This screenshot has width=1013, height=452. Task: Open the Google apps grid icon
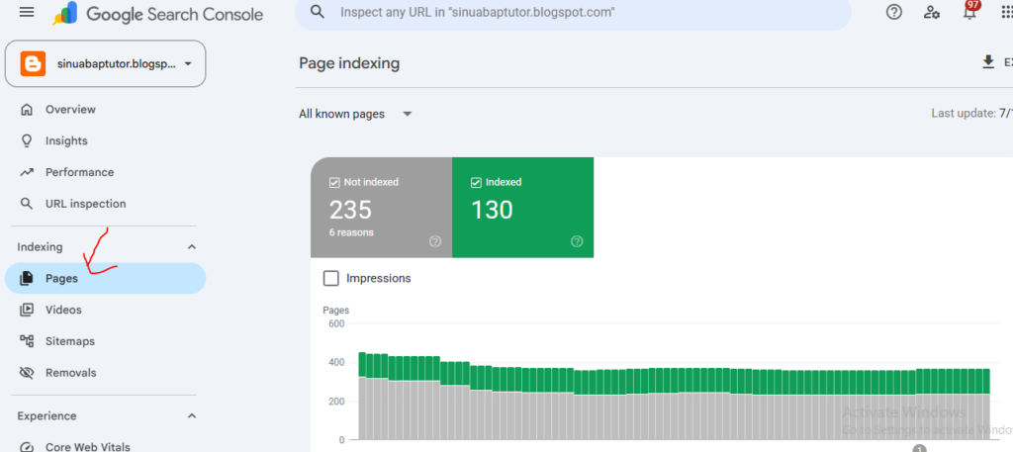pyautogui.click(x=1006, y=12)
